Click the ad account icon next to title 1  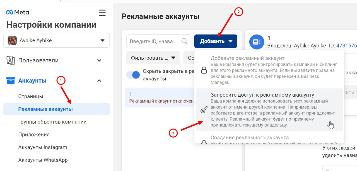pos(257,42)
